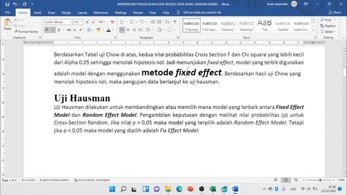Screen dimensions: 347x195
Task: Undo the last action
Action: tap(15, 4)
